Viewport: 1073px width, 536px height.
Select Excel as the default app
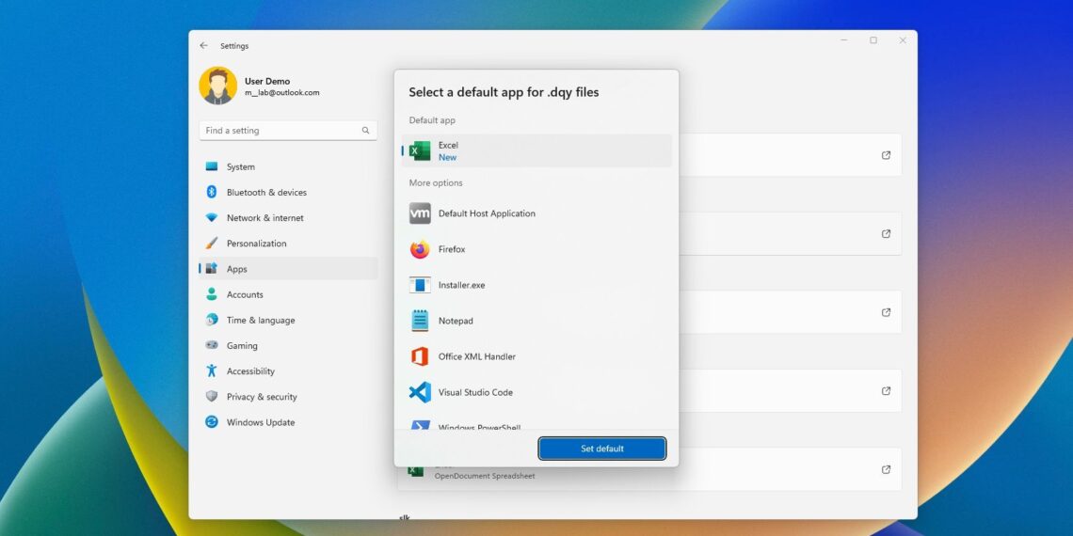536,151
